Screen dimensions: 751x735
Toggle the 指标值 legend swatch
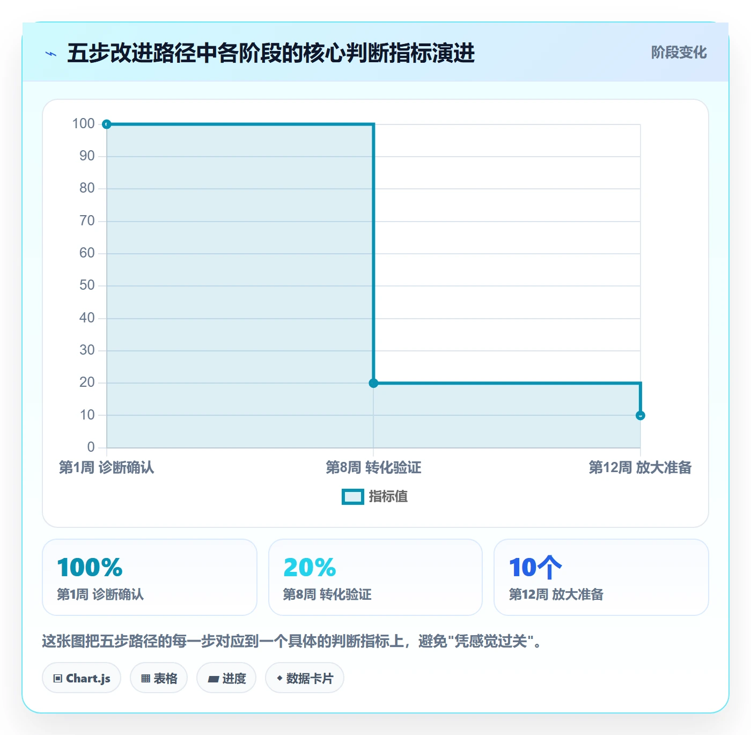pyautogui.click(x=353, y=497)
